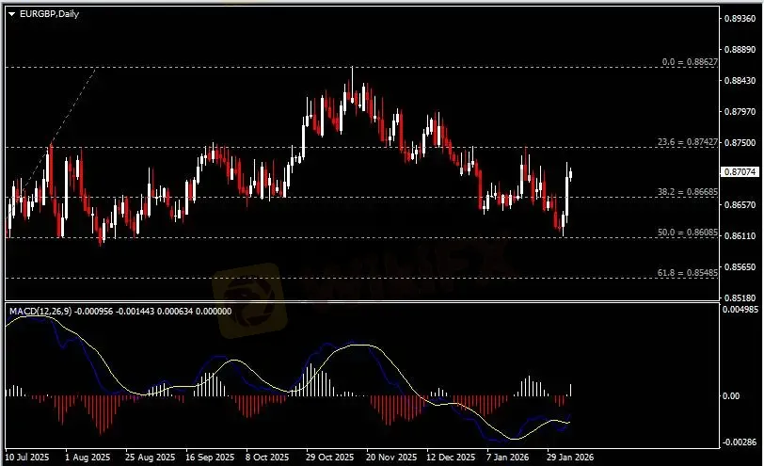The height and width of the screenshot is (466, 764).
Task: Click the 10 Jul 2025 date marker
Action: coord(27,458)
